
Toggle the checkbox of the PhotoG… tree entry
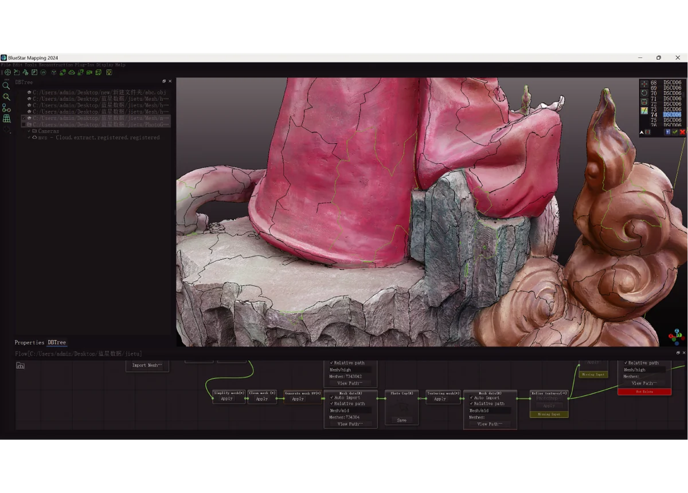24,124
